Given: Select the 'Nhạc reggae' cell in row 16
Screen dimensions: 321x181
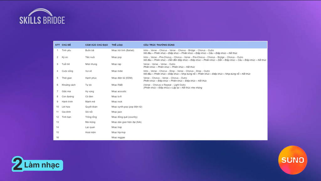Looking at the screenshot, I should coord(118,137).
